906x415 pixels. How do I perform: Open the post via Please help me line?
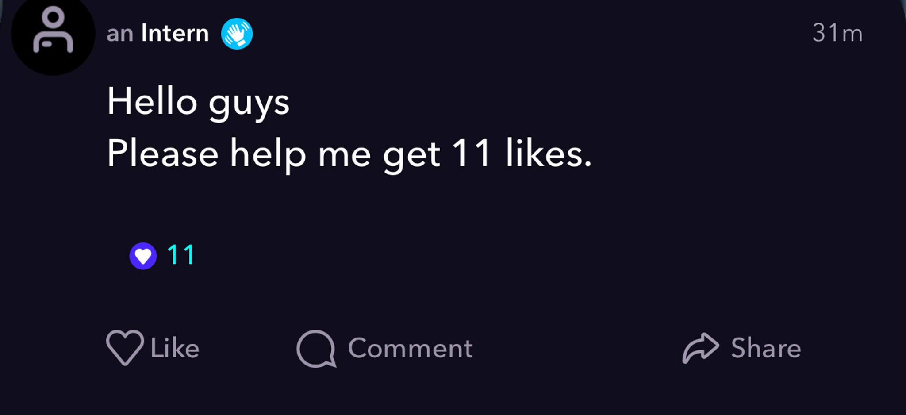pos(349,154)
